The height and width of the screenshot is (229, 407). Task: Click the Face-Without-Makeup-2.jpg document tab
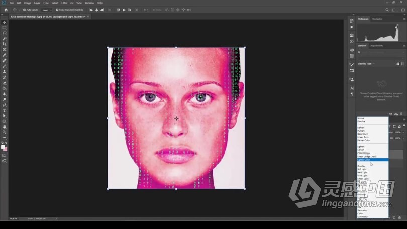48,17
